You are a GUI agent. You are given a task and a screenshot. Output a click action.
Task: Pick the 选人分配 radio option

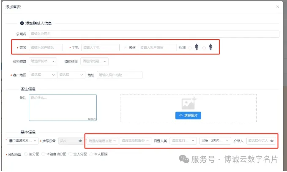[70, 154]
